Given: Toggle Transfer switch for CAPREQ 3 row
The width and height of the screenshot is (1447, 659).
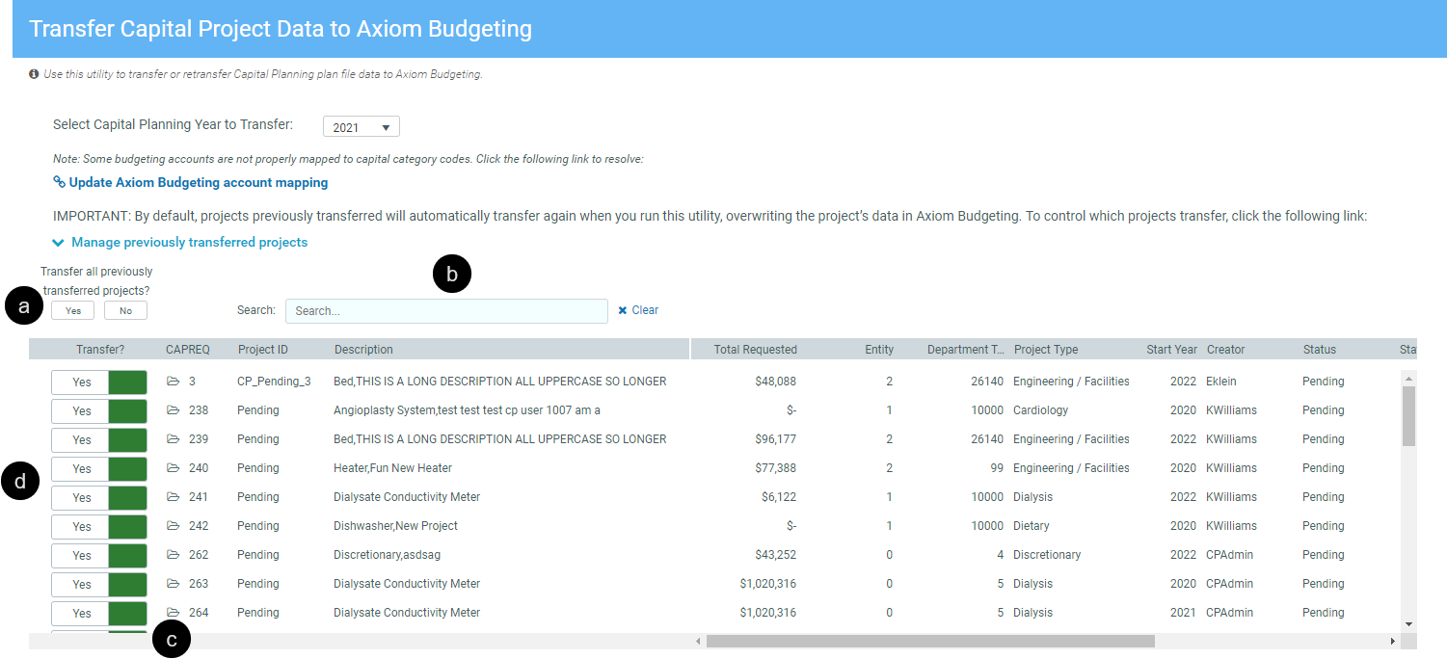Looking at the screenshot, I should (x=98, y=382).
